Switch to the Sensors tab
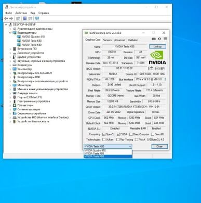Image resolution: width=201 pixels, height=203 pixels. (x=108, y=40)
